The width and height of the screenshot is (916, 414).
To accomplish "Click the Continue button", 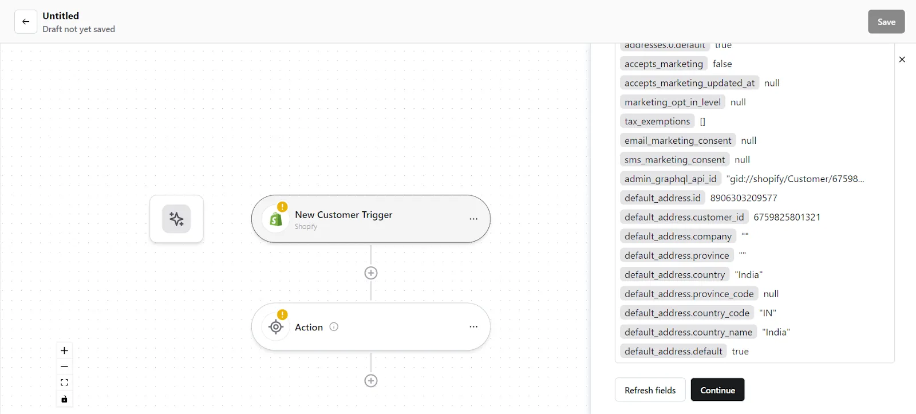I will [x=717, y=390].
